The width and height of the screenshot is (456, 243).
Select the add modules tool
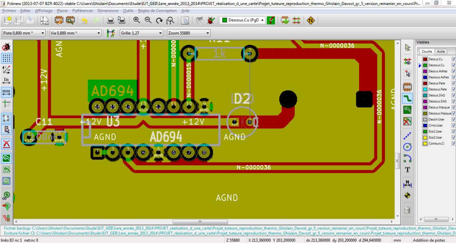click(x=408, y=86)
